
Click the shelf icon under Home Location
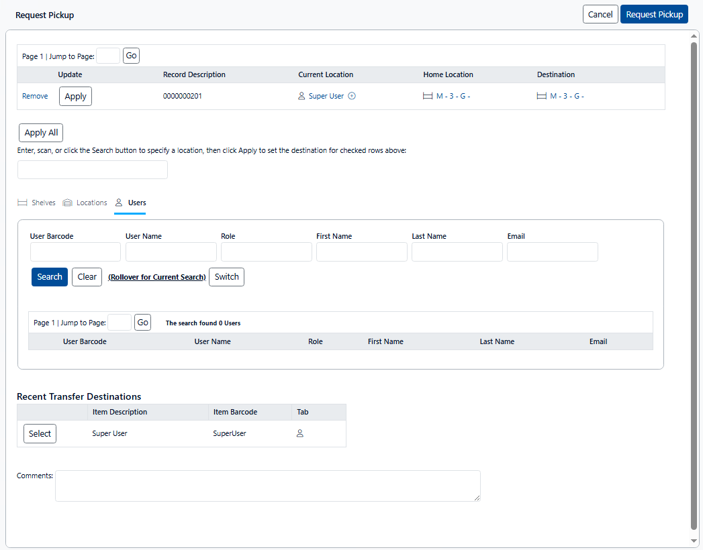(x=428, y=96)
